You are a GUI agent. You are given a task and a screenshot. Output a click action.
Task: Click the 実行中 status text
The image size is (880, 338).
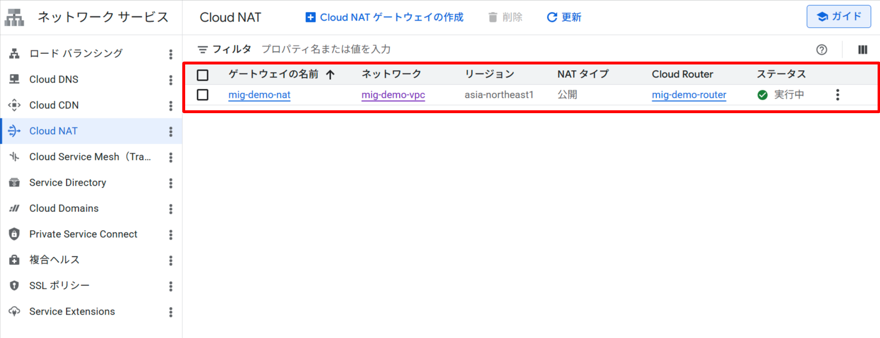789,95
